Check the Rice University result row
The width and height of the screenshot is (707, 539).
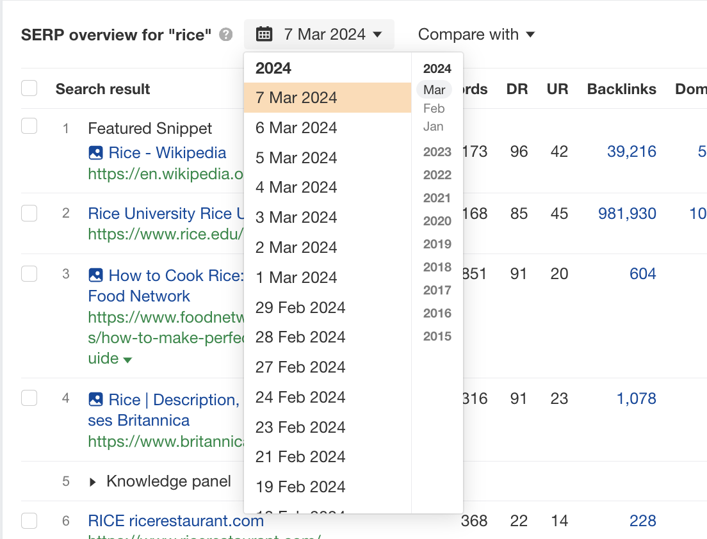tap(29, 213)
